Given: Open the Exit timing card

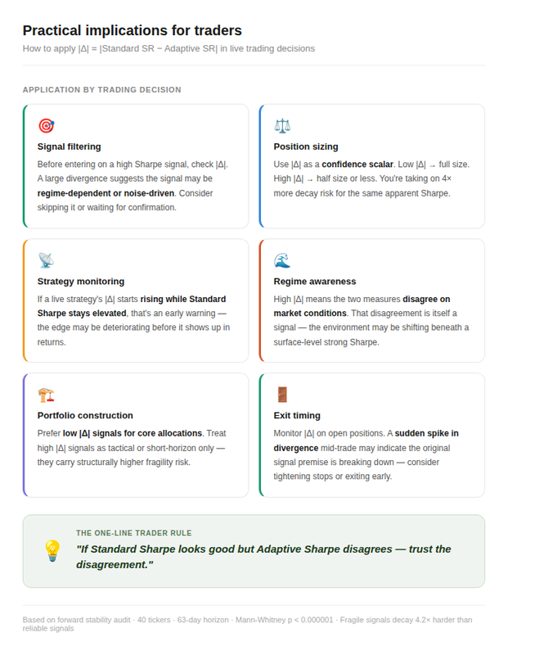Looking at the screenshot, I should [372, 435].
